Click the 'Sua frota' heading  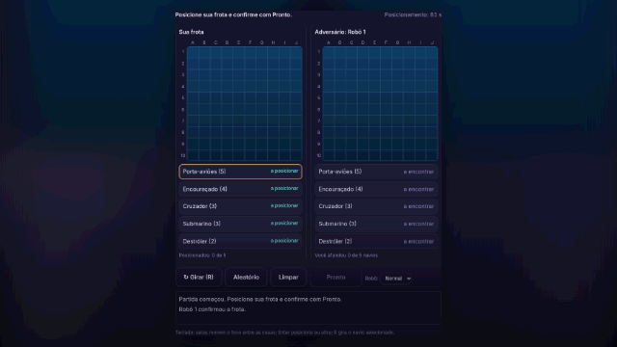(191, 32)
